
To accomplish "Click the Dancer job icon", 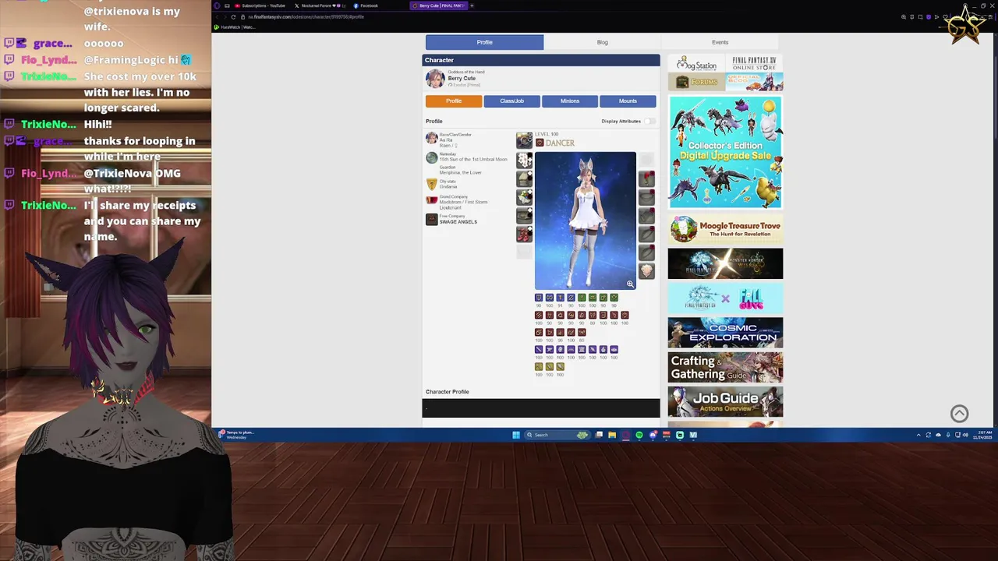I will [x=540, y=143].
